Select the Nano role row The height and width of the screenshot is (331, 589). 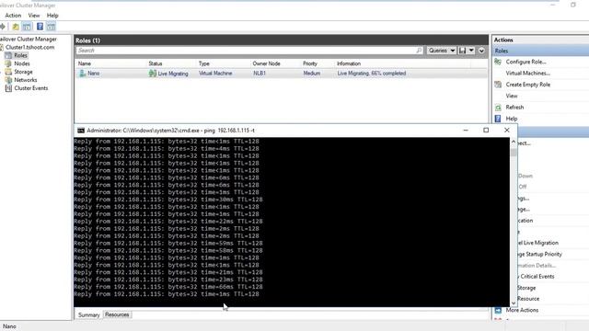pos(281,74)
